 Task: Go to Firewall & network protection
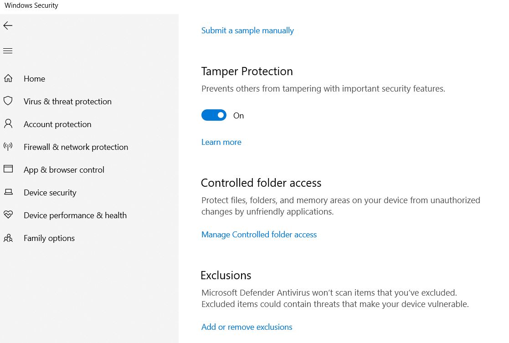pos(76,147)
